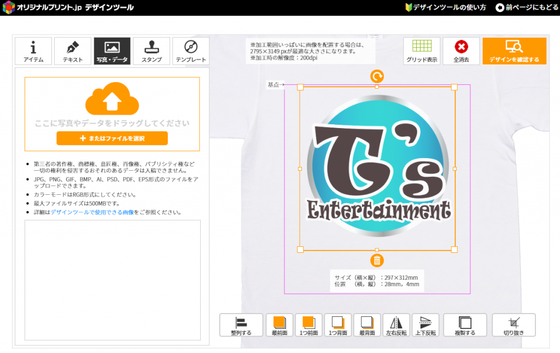
Task: Flip image vertically with 上下反転
Action: [425, 325]
